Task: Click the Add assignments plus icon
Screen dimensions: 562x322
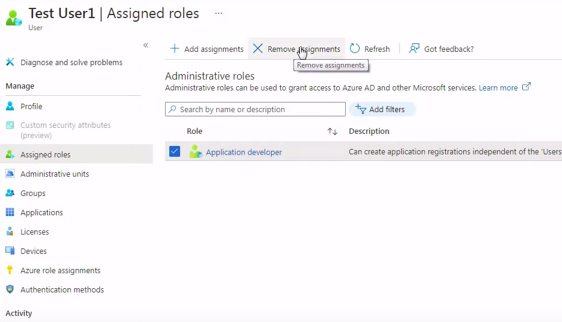Action: (x=175, y=48)
